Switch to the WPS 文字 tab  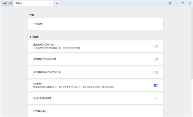point(7,4)
